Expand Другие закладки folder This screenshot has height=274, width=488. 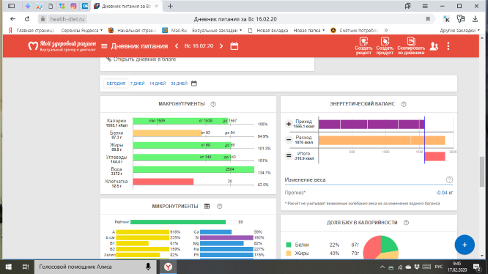tap(459, 31)
